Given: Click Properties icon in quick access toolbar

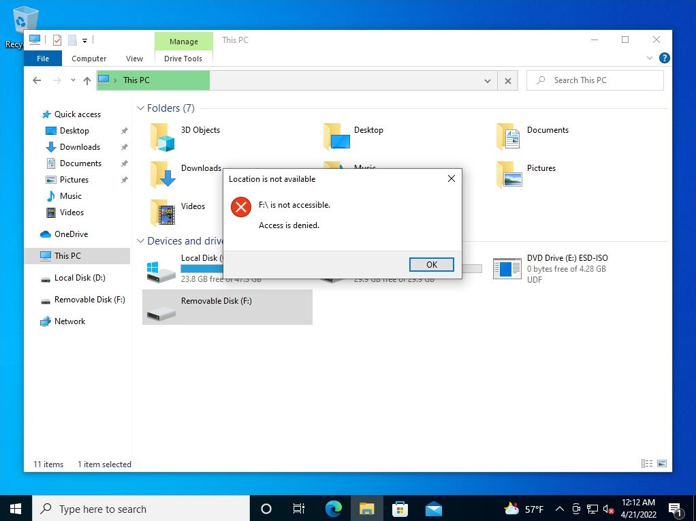Looking at the screenshot, I should pos(57,40).
